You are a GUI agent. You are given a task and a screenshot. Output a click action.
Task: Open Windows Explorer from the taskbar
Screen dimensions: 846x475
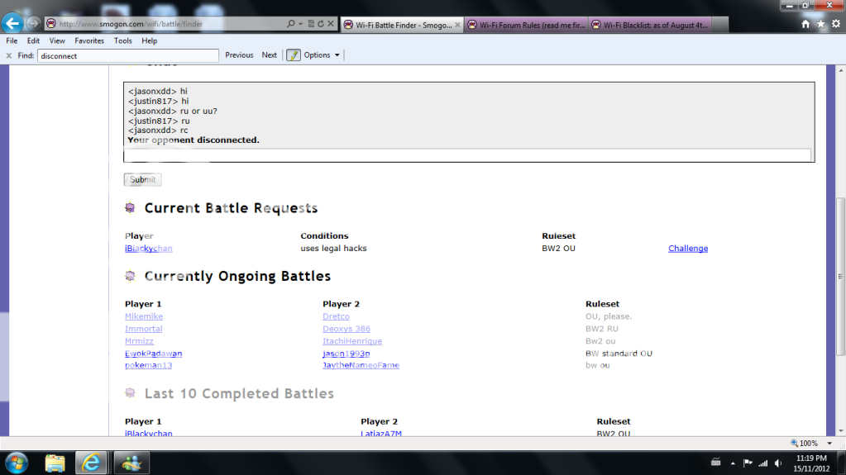click(55, 463)
